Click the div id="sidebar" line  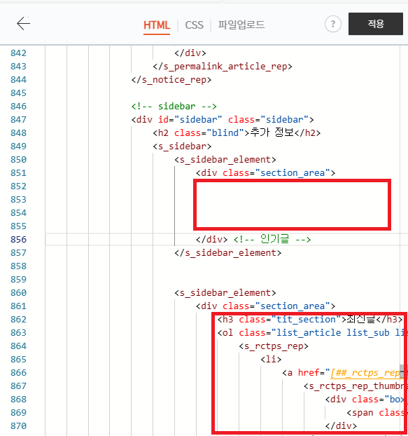tap(223, 120)
